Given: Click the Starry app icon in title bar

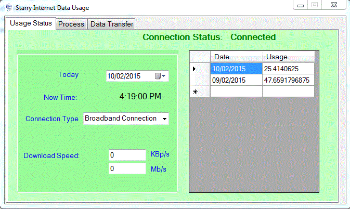Looking at the screenshot, I should [9, 7].
